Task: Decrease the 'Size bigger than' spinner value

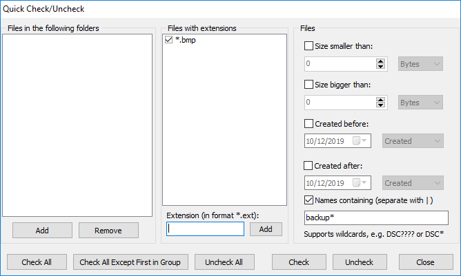Action: [380, 105]
